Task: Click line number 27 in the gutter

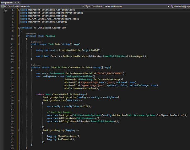Action: pyautogui.click(x=12, y=94)
